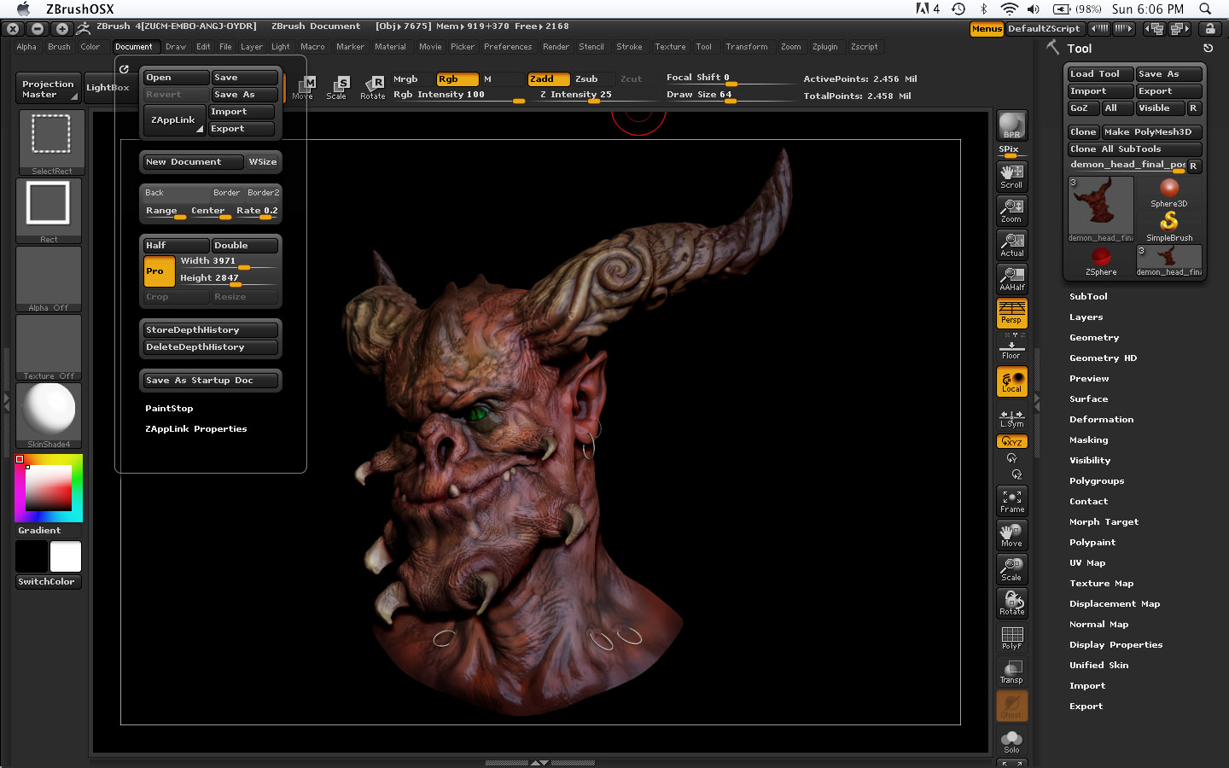
Task: Click SwitchColor button
Action: [49, 582]
